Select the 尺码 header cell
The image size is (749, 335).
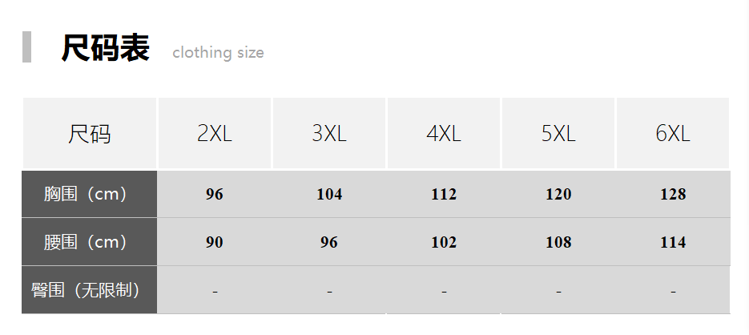click(x=90, y=134)
